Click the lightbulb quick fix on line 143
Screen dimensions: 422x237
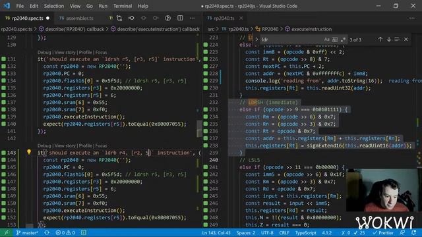pyautogui.click(x=29, y=152)
